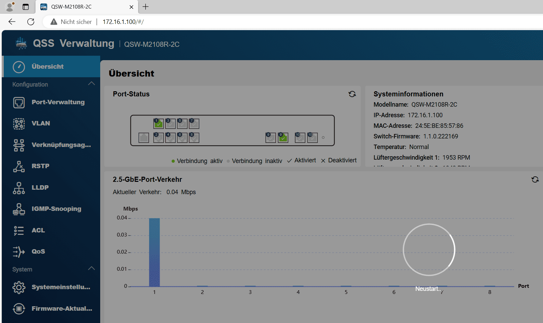The image size is (543, 323).
Task: Collapse the Konfiguration section
Action: coord(91,84)
